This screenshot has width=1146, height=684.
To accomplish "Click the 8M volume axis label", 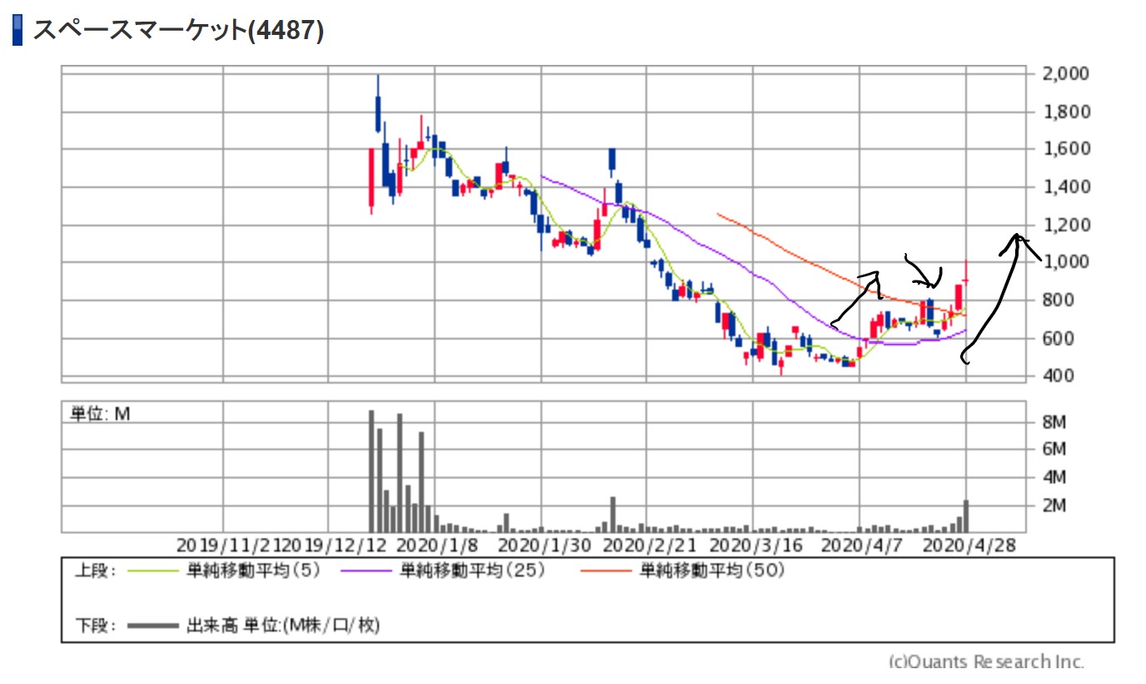I will coord(1054,423).
